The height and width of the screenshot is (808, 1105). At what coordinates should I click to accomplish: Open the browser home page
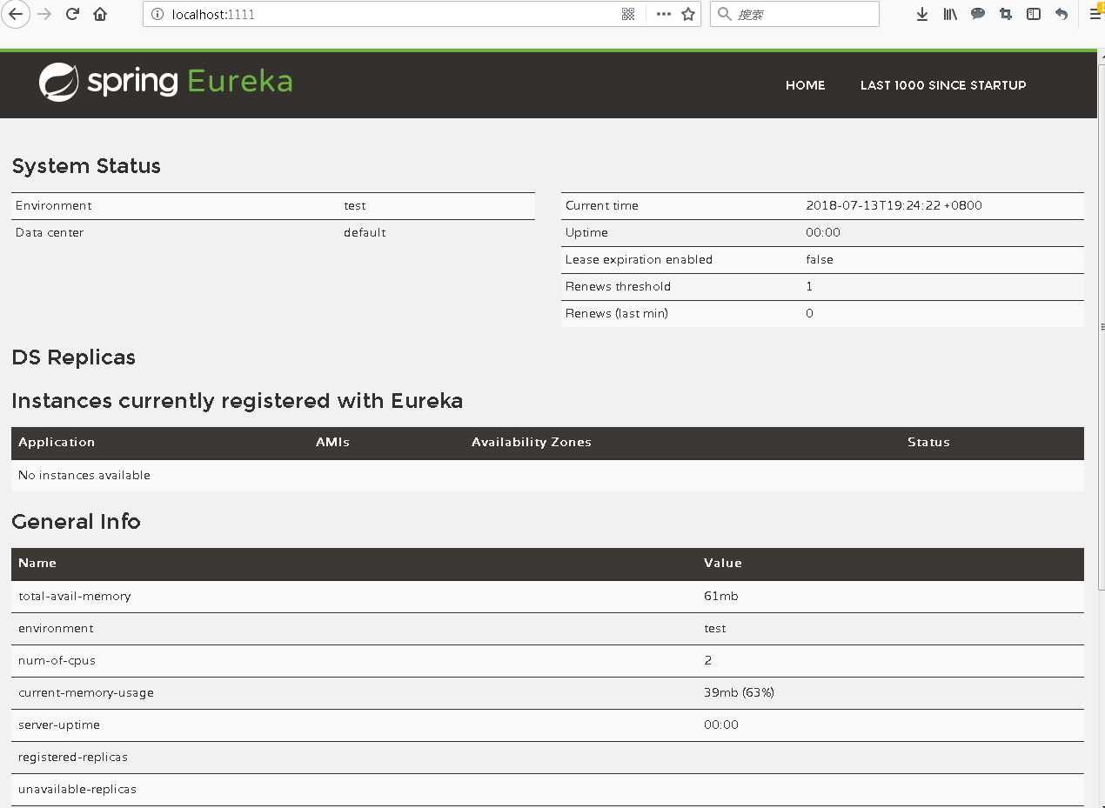click(x=100, y=14)
